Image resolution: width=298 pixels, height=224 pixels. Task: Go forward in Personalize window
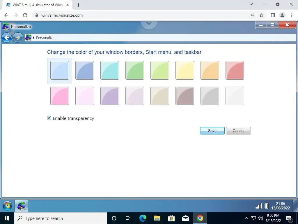point(18,38)
